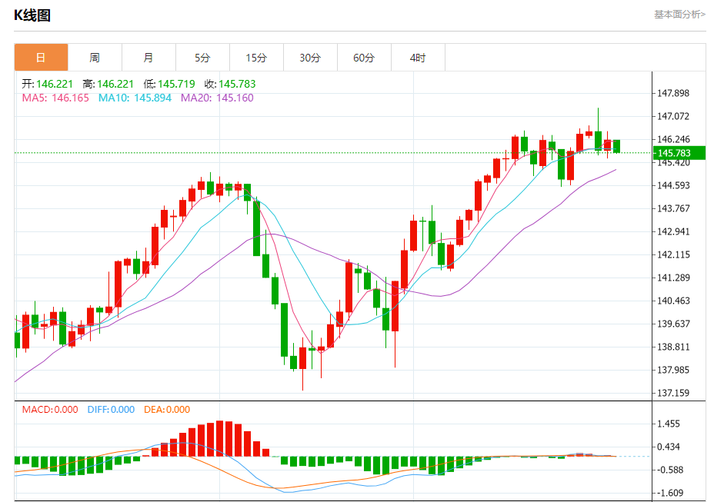The height and width of the screenshot is (502, 714).
Task: Click the 144.593 price axis label
Action: [673, 185]
